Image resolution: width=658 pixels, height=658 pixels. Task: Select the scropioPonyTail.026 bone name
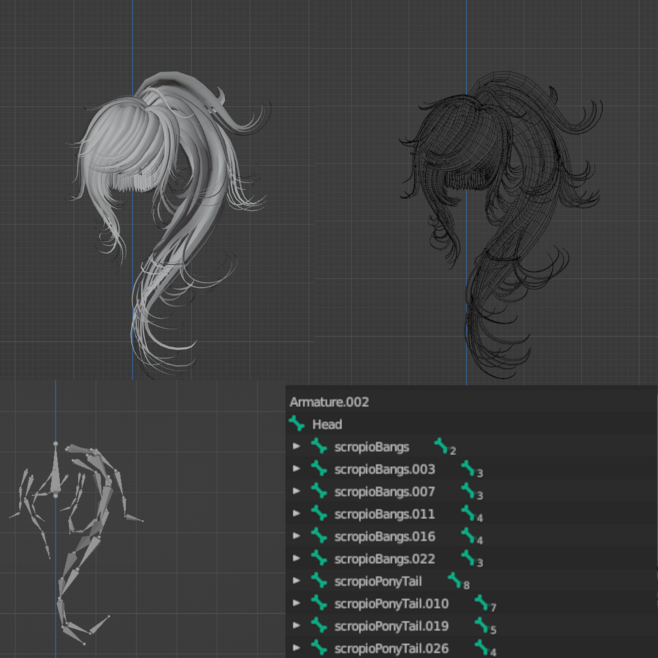click(x=391, y=648)
